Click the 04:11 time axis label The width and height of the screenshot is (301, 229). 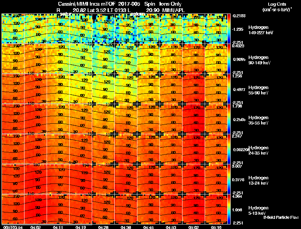coord(58,227)
